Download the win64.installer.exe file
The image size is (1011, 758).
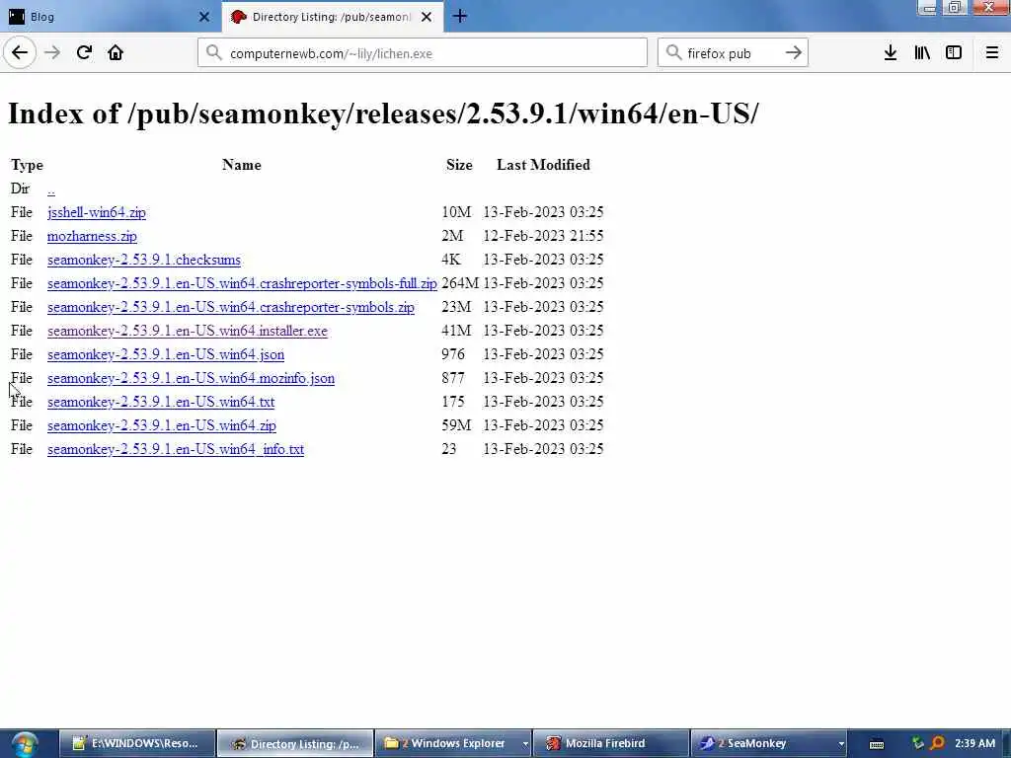188,331
